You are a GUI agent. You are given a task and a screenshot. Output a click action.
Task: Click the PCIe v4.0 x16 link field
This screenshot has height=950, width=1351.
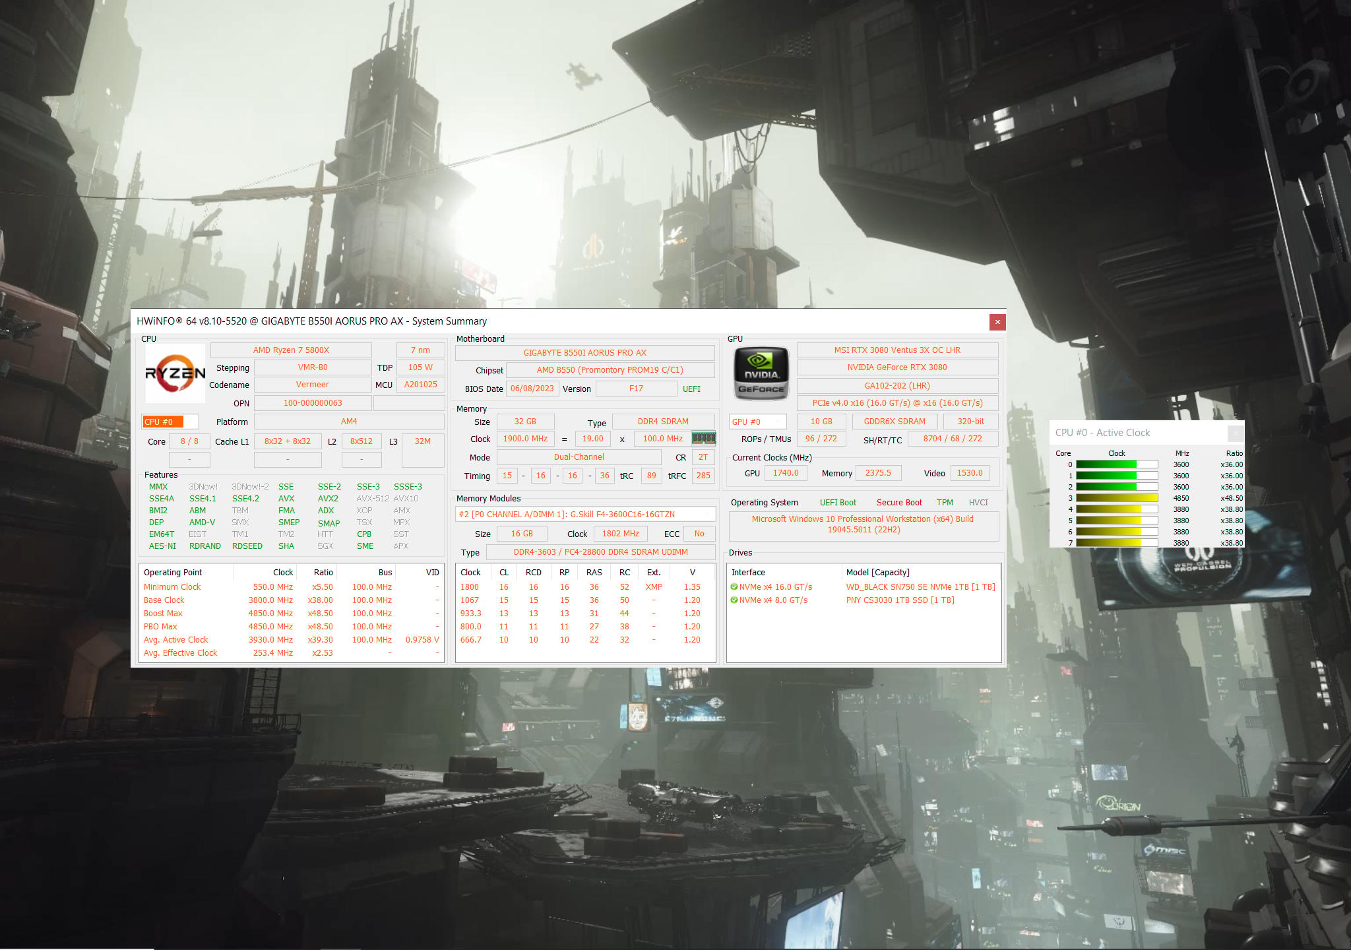coord(897,403)
